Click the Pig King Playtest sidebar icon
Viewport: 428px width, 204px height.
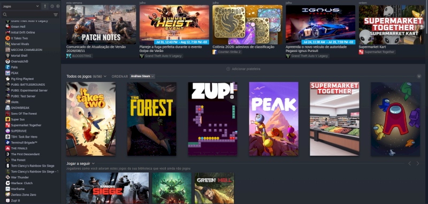coord(7,79)
